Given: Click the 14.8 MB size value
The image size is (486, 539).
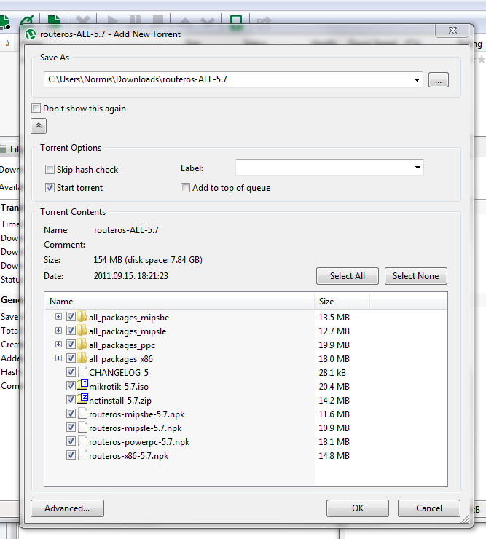Looking at the screenshot, I should (x=334, y=455).
